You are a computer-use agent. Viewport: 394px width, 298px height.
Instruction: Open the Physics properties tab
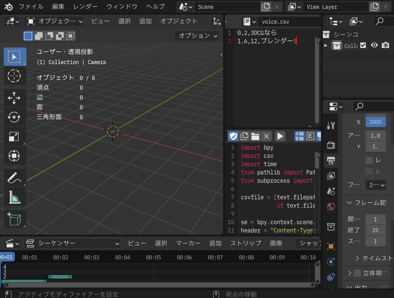coord(331,262)
